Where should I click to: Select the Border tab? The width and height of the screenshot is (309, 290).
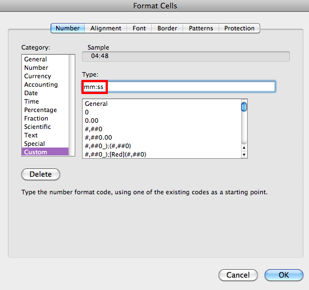pyautogui.click(x=167, y=28)
